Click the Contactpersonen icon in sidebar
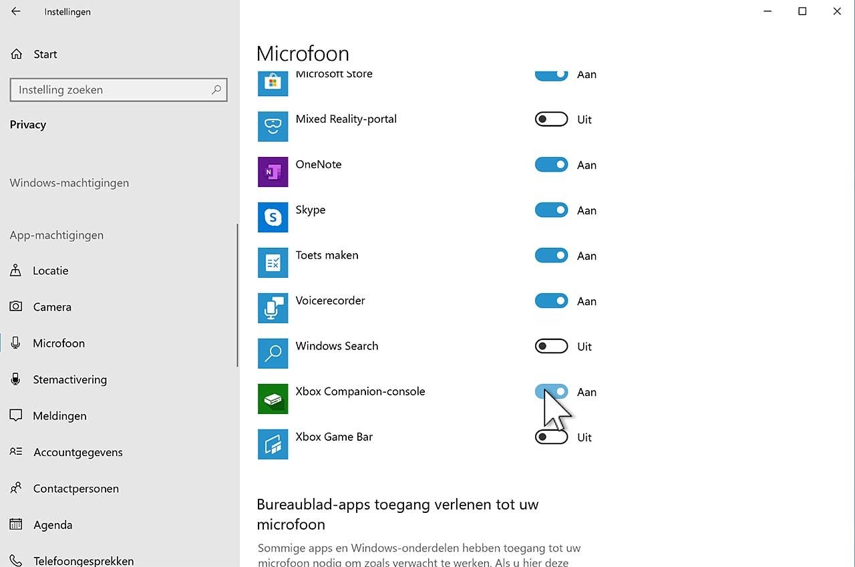 (x=16, y=488)
